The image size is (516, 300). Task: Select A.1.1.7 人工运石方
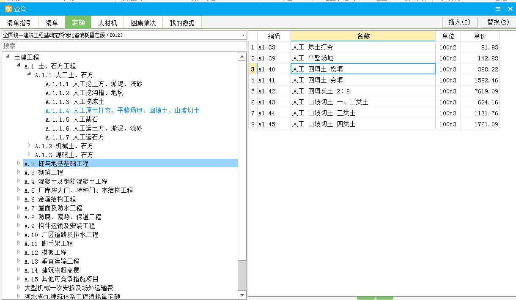click(x=75, y=137)
